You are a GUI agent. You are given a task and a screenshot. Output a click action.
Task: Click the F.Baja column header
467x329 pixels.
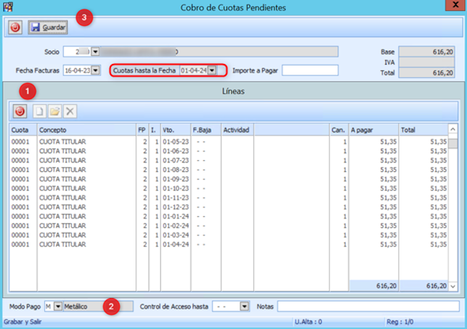point(206,130)
